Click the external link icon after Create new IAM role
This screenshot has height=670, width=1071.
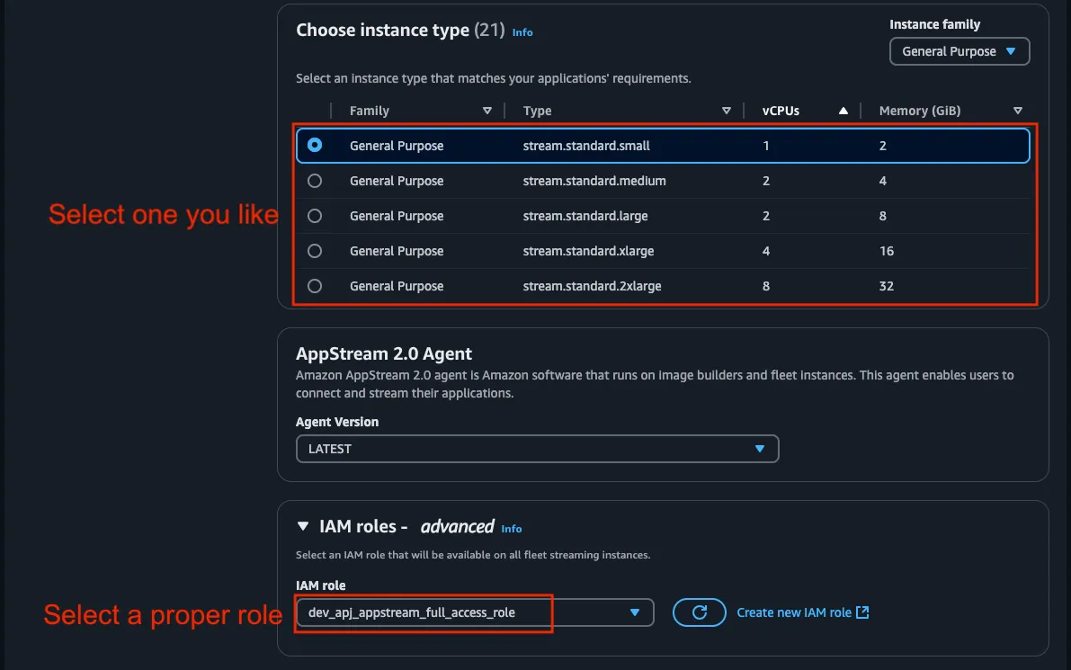click(862, 612)
